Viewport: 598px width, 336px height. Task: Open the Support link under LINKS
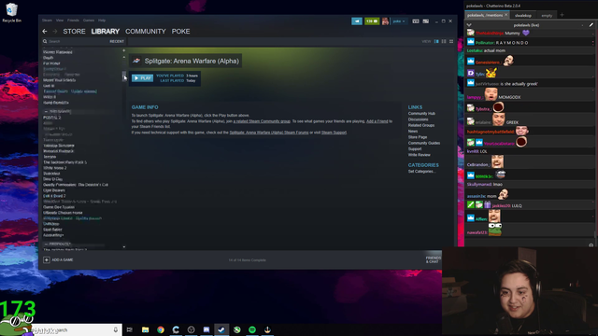pyautogui.click(x=415, y=149)
